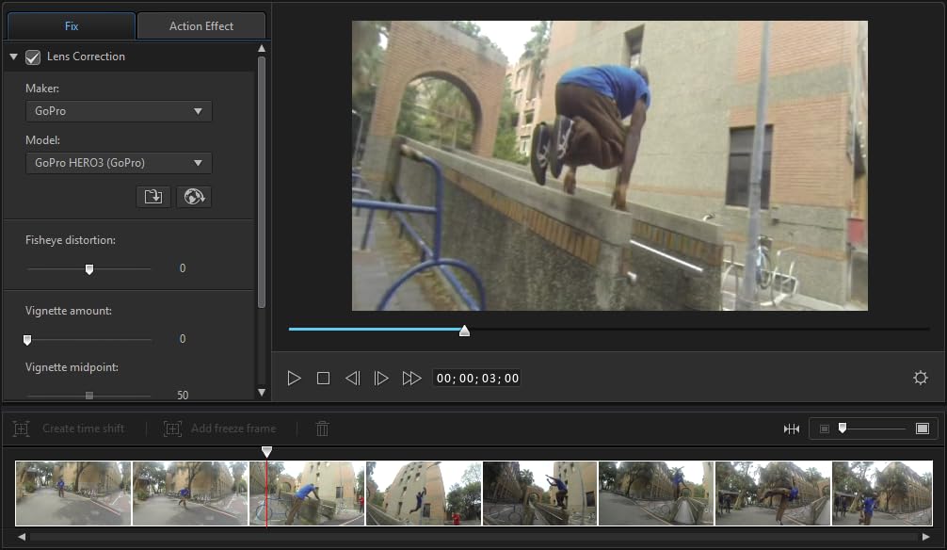Toggle the Lens Correction checkbox
The image size is (947, 550).
[x=33, y=57]
